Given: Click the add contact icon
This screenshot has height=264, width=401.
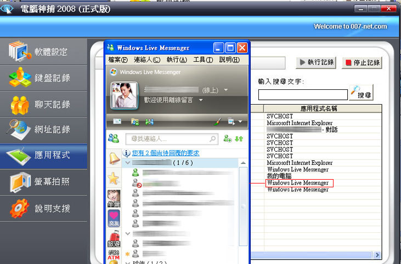Looking at the screenshot, I should pyautogui.click(x=227, y=139).
